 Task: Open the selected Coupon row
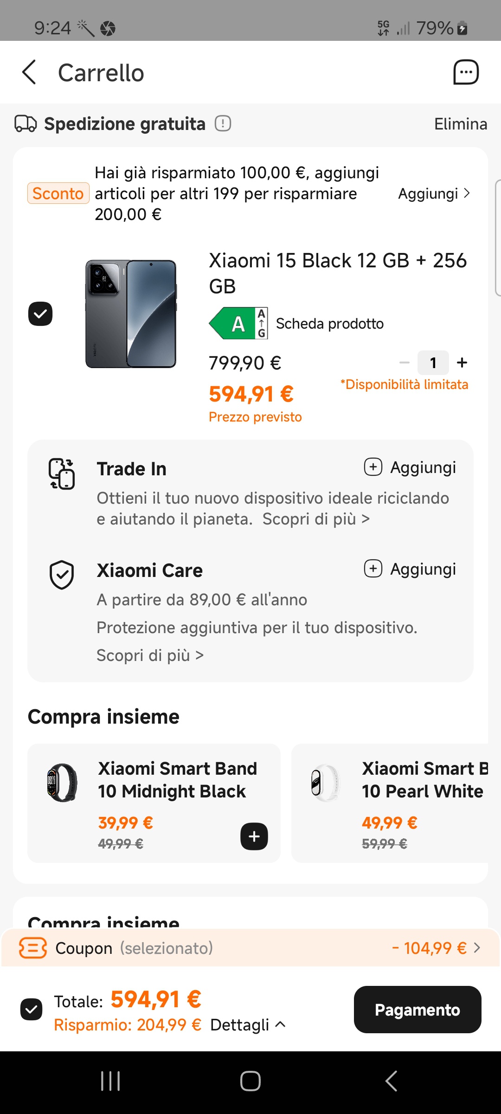pyautogui.click(x=250, y=948)
